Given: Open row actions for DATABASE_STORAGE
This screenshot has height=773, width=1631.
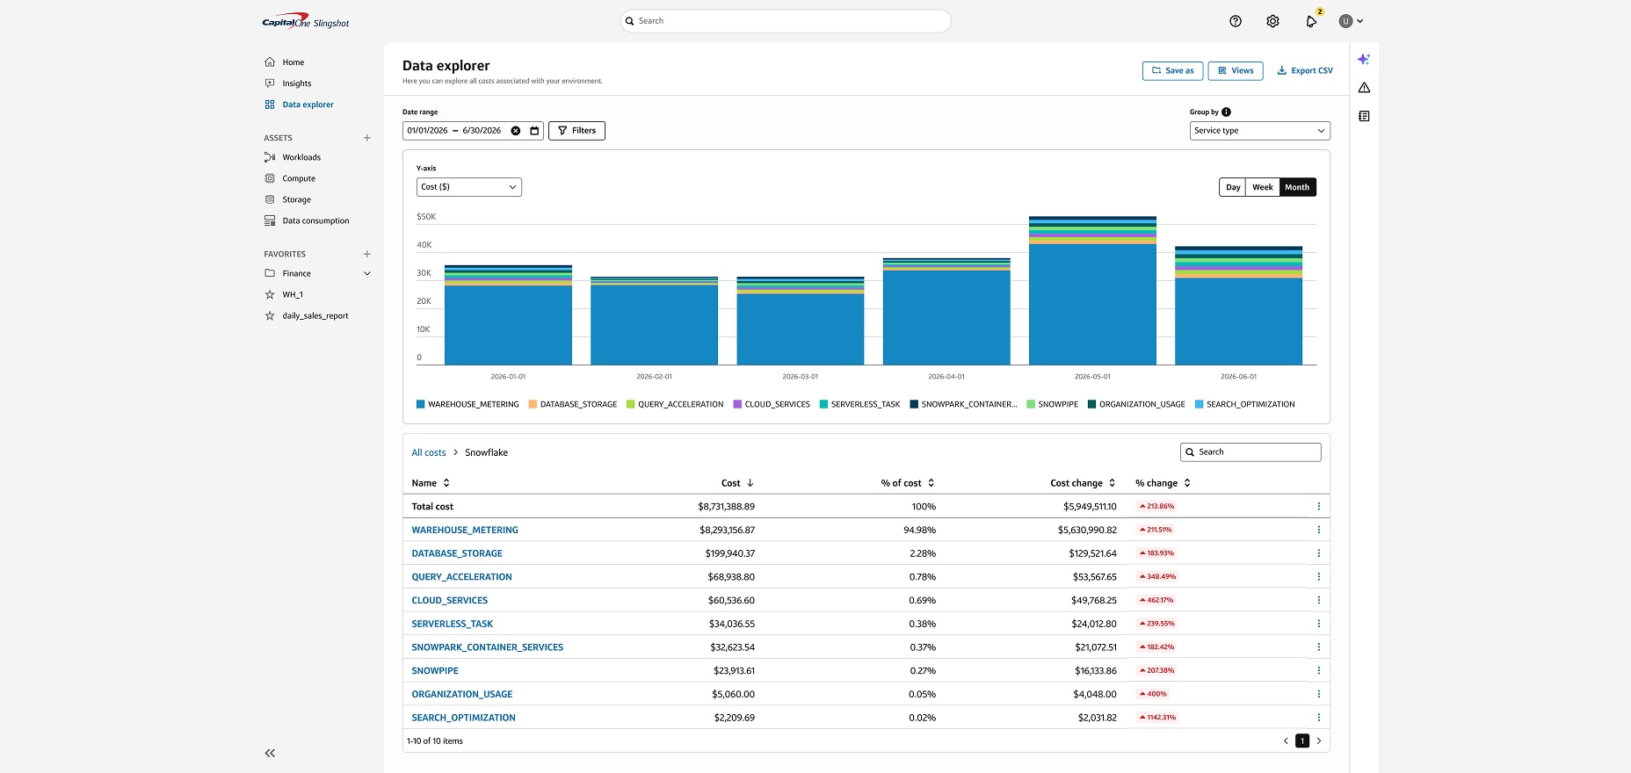Looking at the screenshot, I should (x=1318, y=553).
